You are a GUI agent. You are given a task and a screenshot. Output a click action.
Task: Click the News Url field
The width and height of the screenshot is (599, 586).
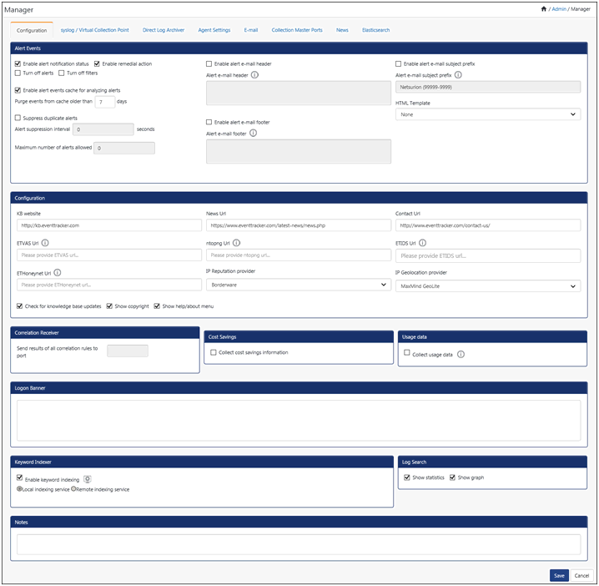[299, 225]
